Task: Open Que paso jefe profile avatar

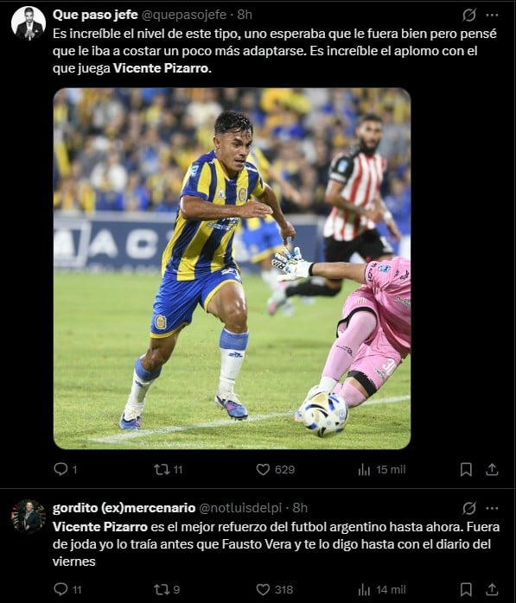Action: pyautogui.click(x=29, y=23)
